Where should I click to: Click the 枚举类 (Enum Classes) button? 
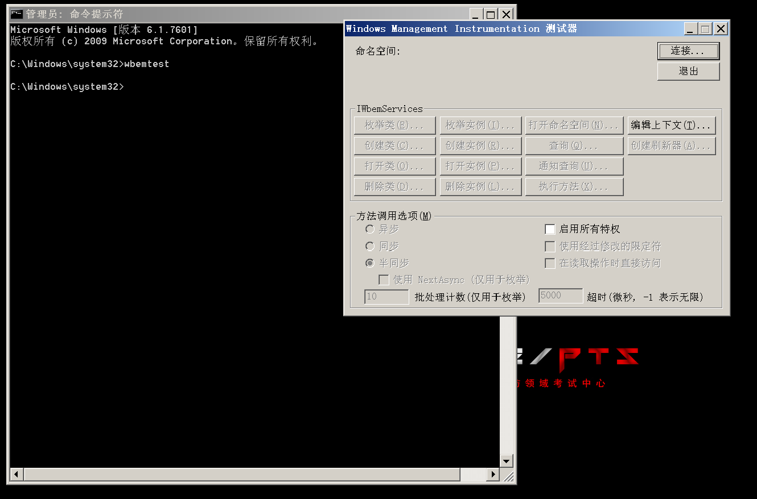tap(394, 125)
